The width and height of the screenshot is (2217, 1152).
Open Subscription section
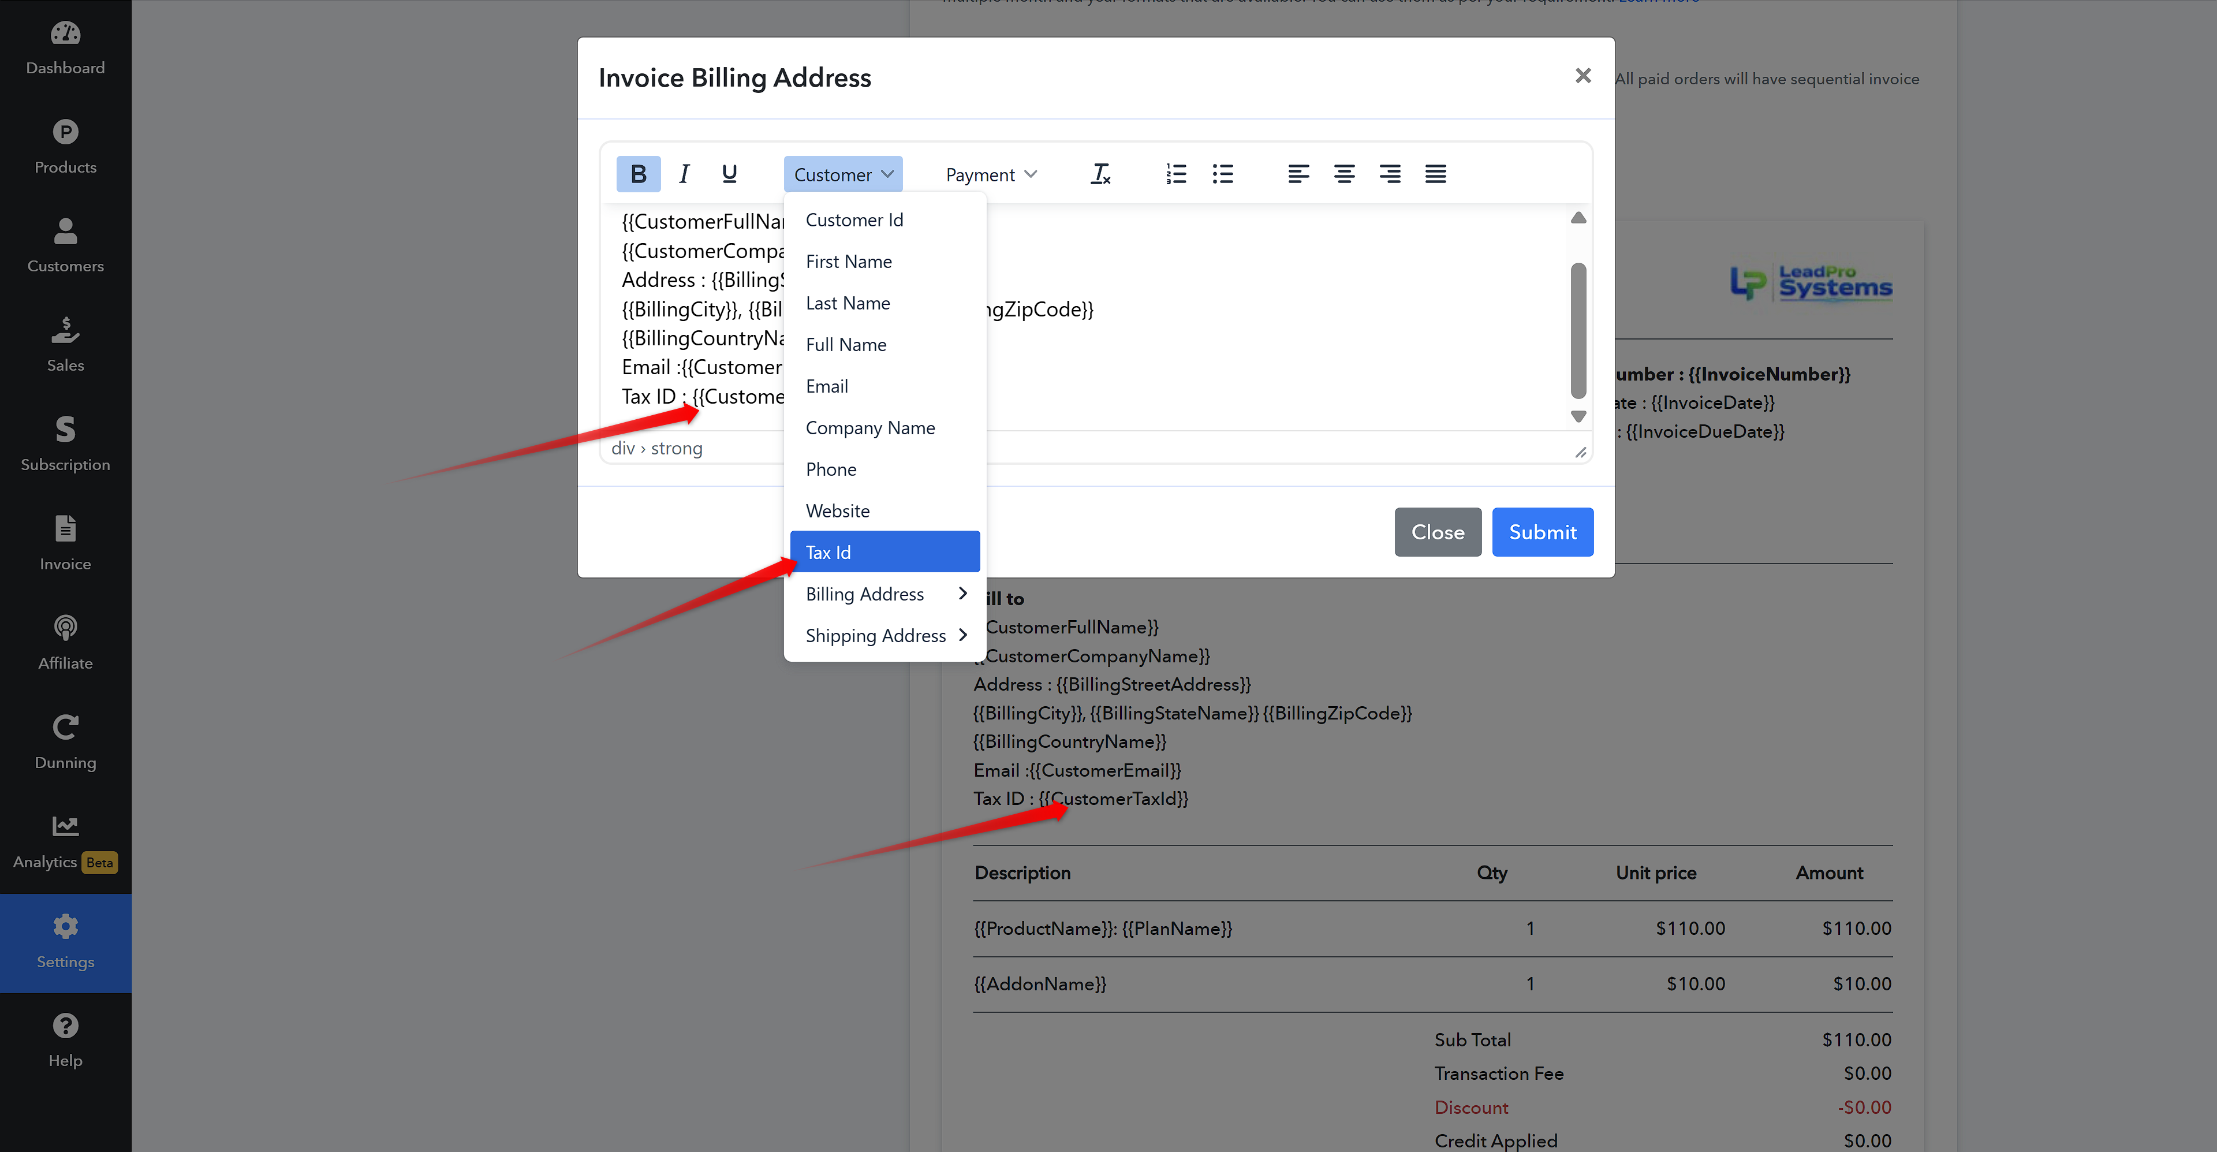[65, 444]
